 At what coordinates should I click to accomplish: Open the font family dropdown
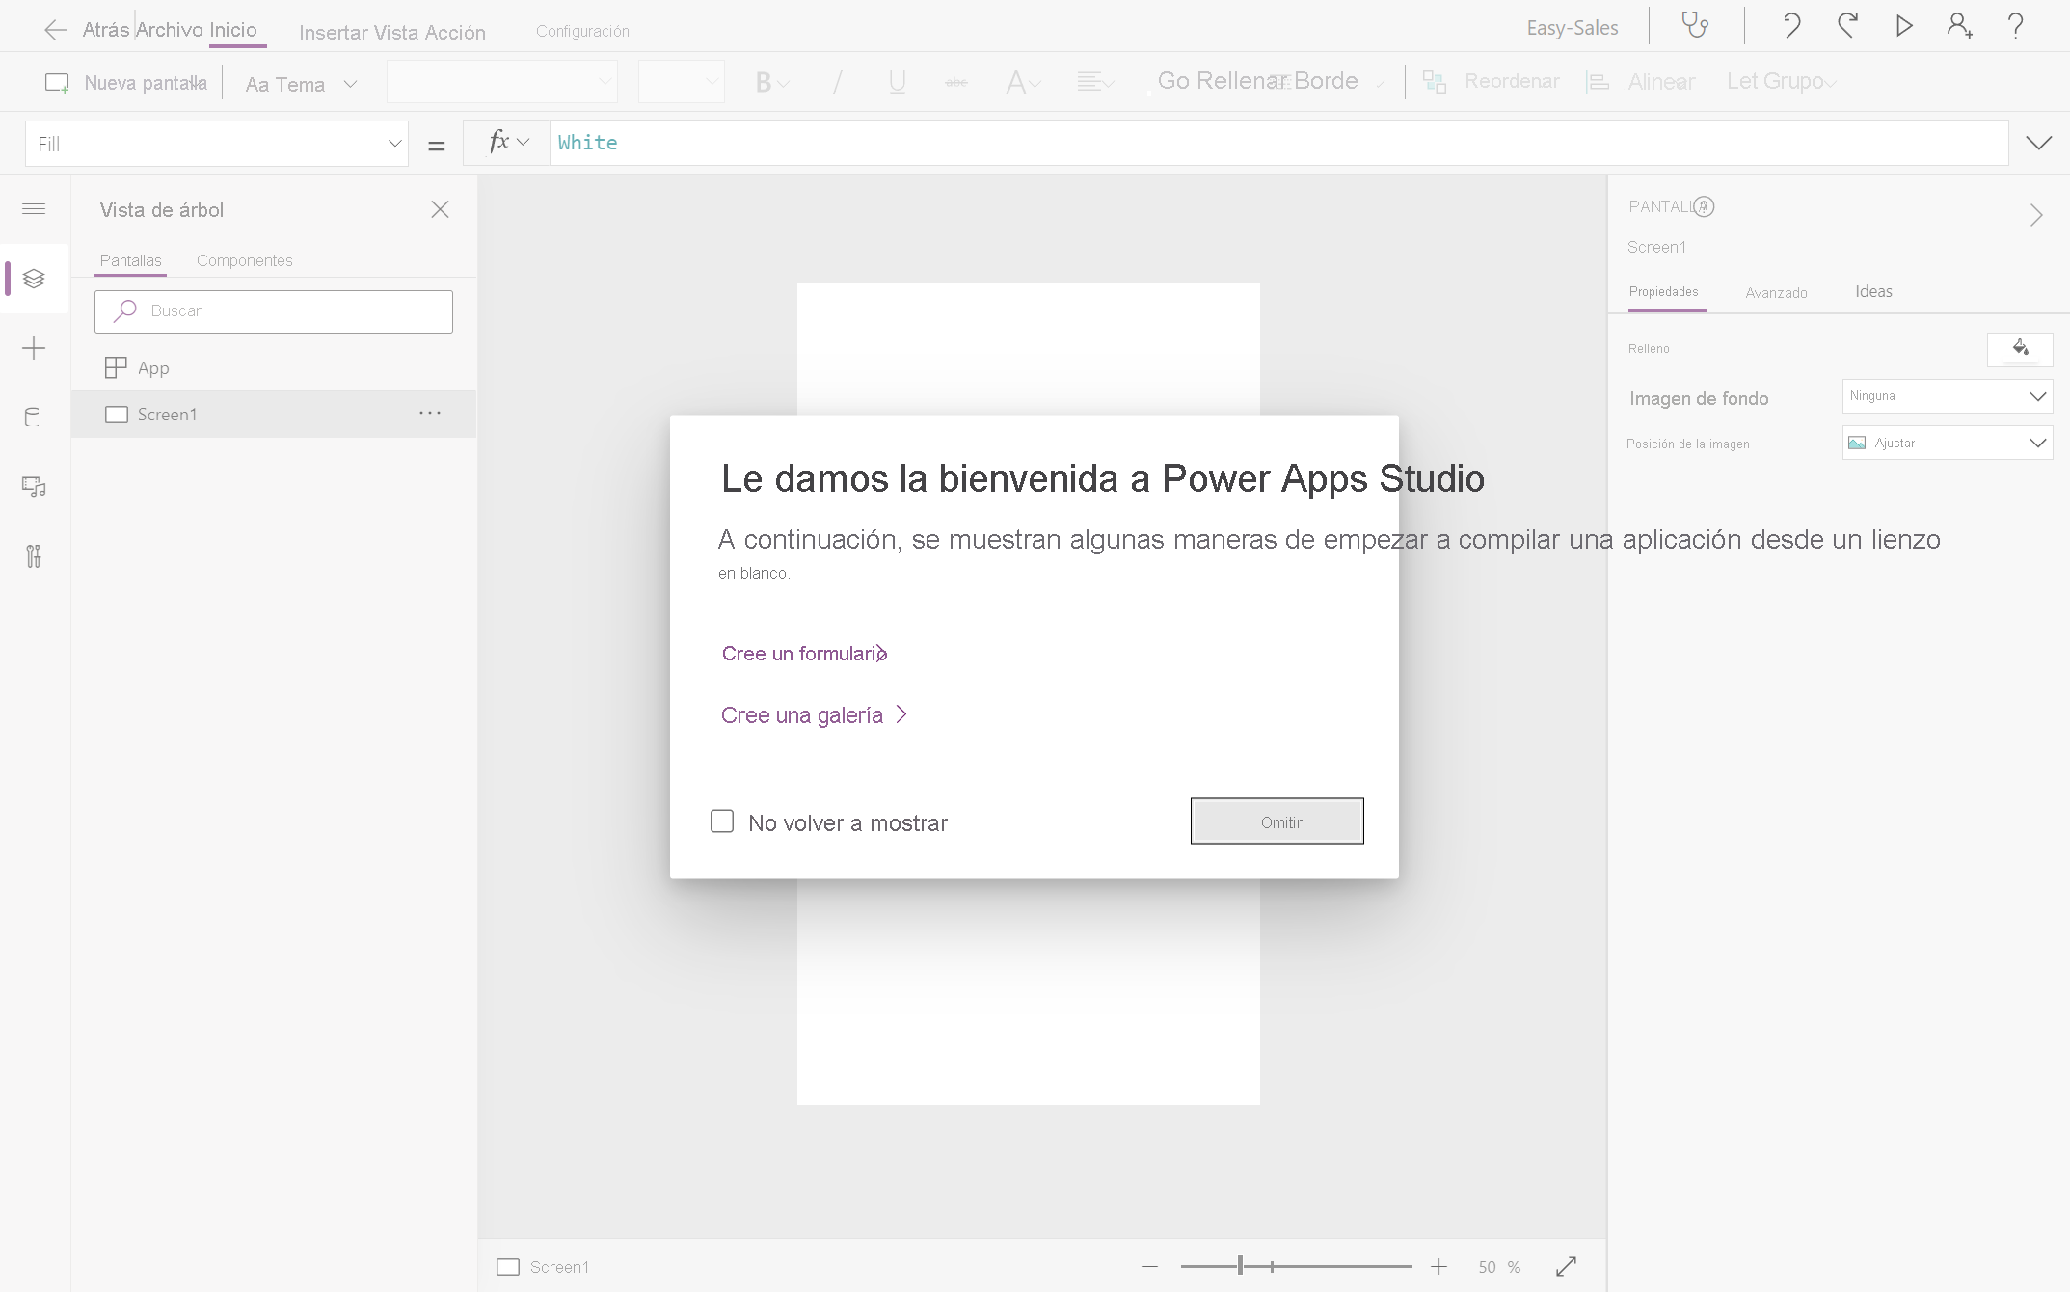coord(501,82)
